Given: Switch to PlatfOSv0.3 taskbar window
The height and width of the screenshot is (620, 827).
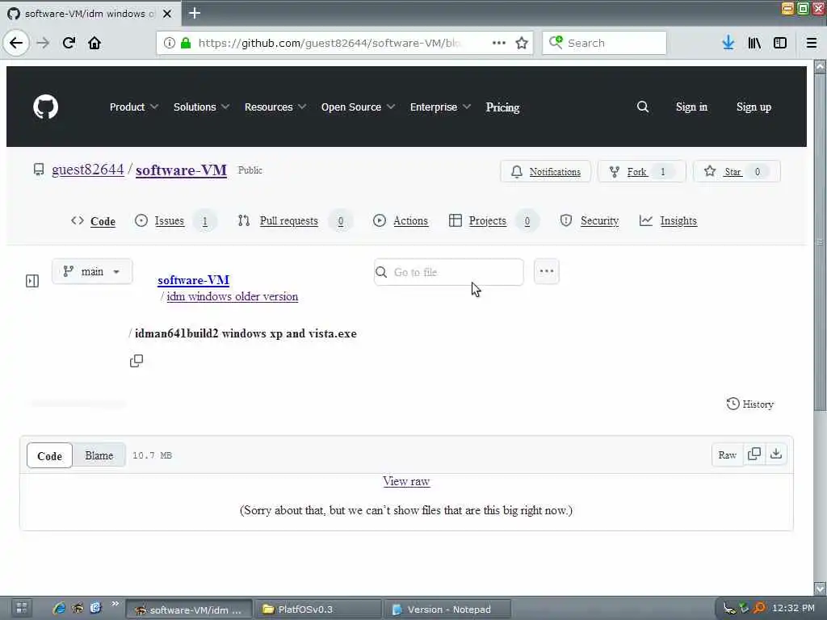Looking at the screenshot, I should click(318, 610).
